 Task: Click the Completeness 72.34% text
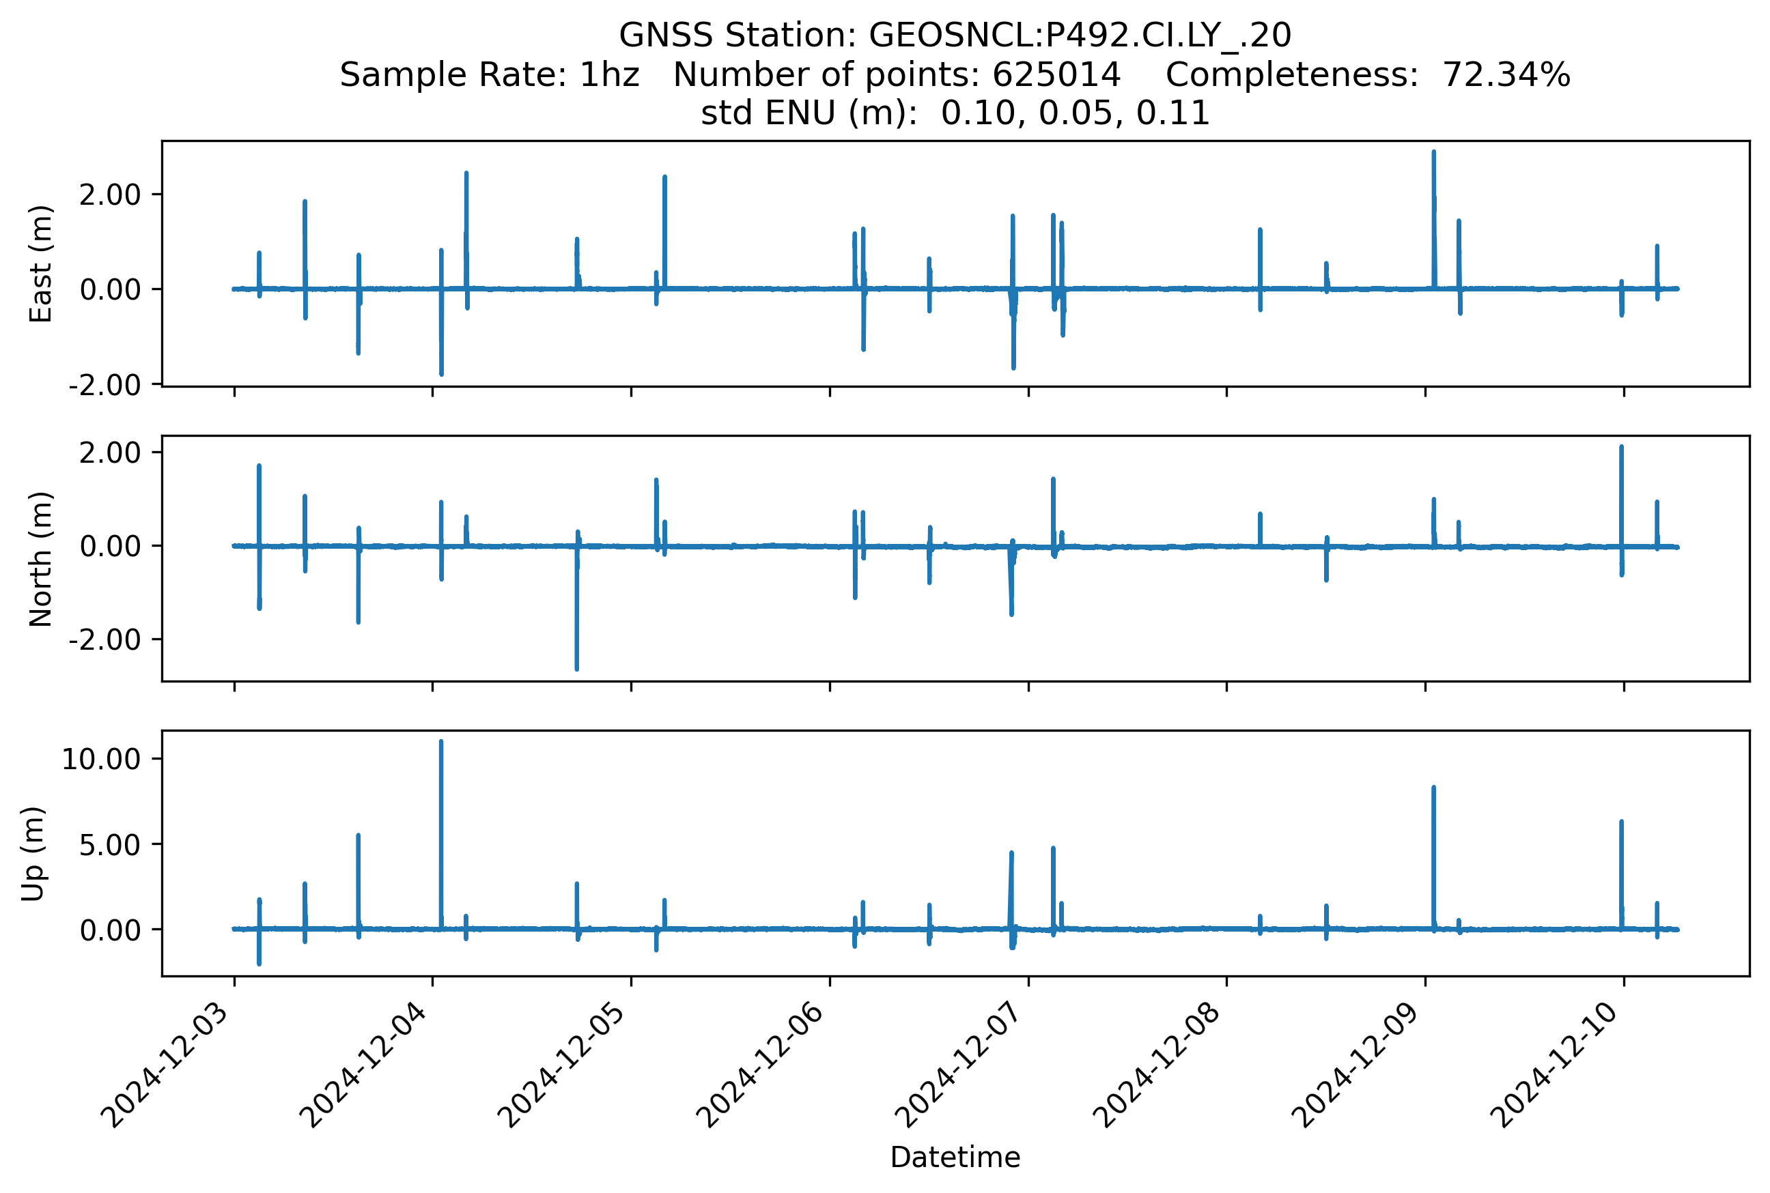pyautogui.click(x=1367, y=74)
